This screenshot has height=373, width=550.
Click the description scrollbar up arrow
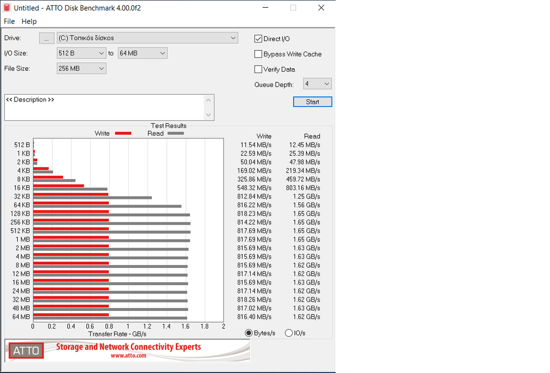pyautogui.click(x=208, y=101)
